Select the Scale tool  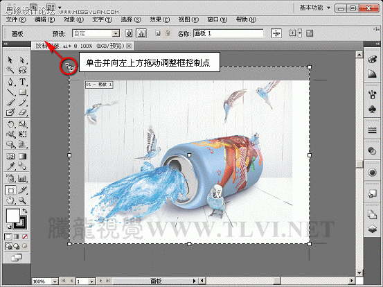(22, 124)
